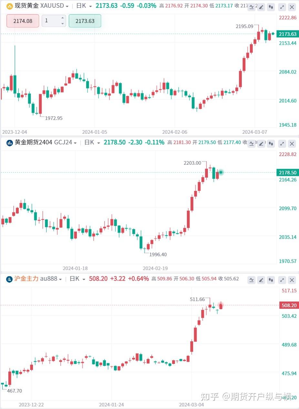Open the annotation pencil tool on au888 chart
299x409 pixels.
coord(261,280)
